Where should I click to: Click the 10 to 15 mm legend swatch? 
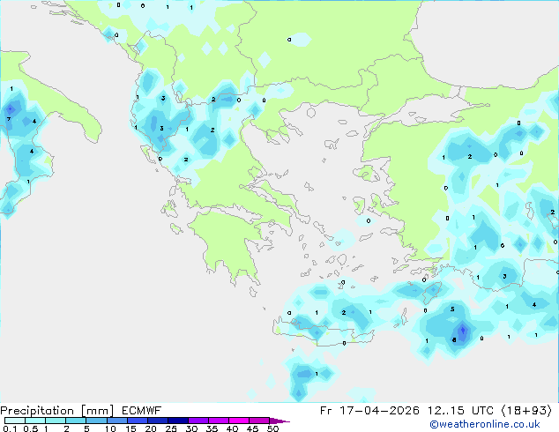point(116,421)
